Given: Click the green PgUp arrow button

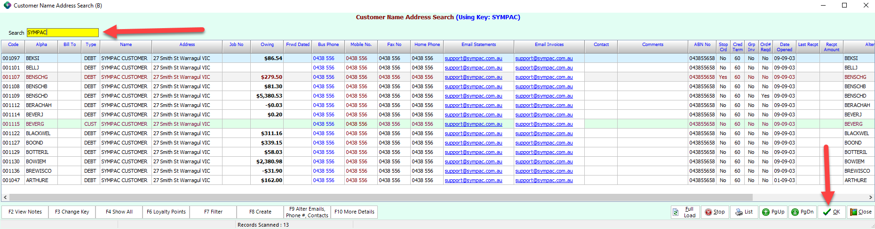Looking at the screenshot, I should pyautogui.click(x=774, y=212).
